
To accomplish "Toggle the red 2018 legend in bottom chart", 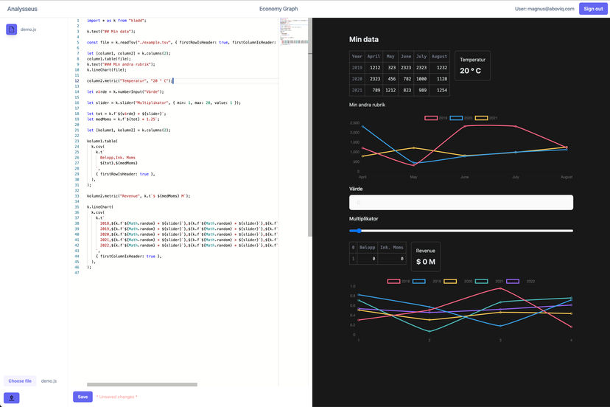I will [x=394, y=281].
